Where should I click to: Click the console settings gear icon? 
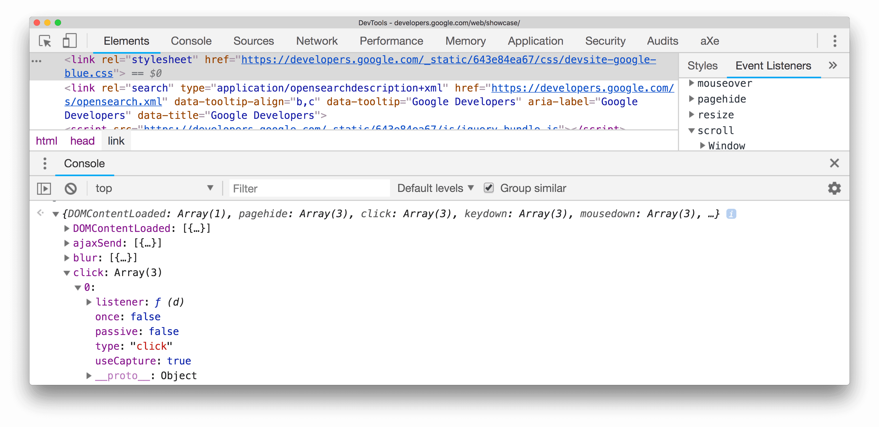tap(835, 188)
